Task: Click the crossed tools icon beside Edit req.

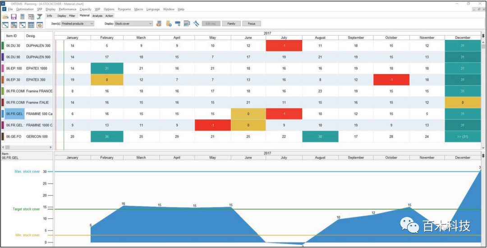Action: click(x=197, y=24)
